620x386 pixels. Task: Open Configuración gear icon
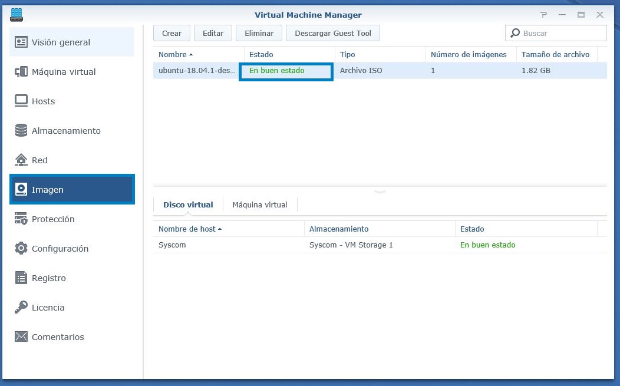pyautogui.click(x=21, y=248)
